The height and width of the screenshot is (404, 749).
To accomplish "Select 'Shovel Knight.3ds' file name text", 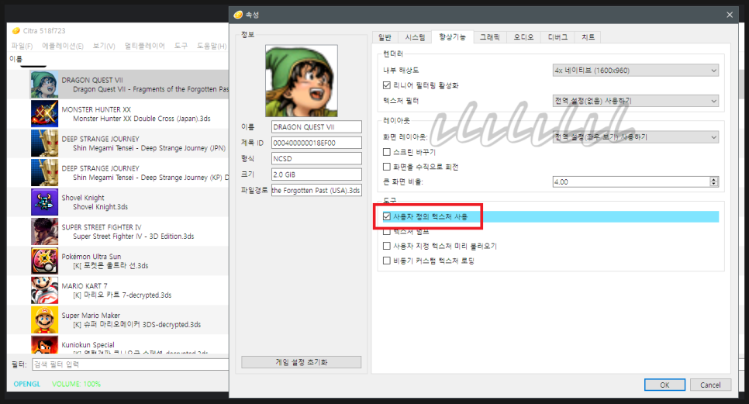I will [x=100, y=207].
